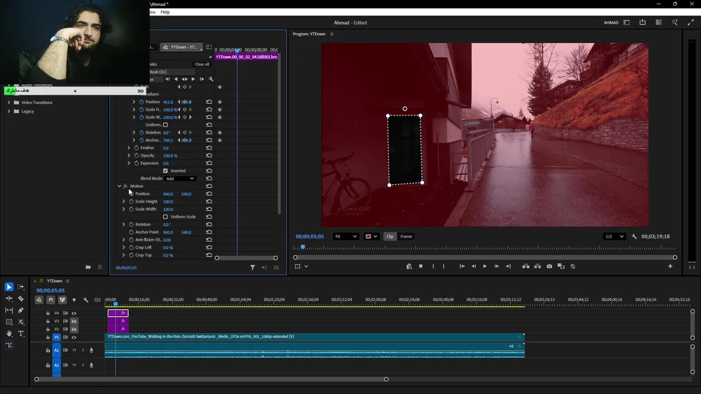Open the Program Monitor button editor plus
701x394 pixels.
(670, 266)
